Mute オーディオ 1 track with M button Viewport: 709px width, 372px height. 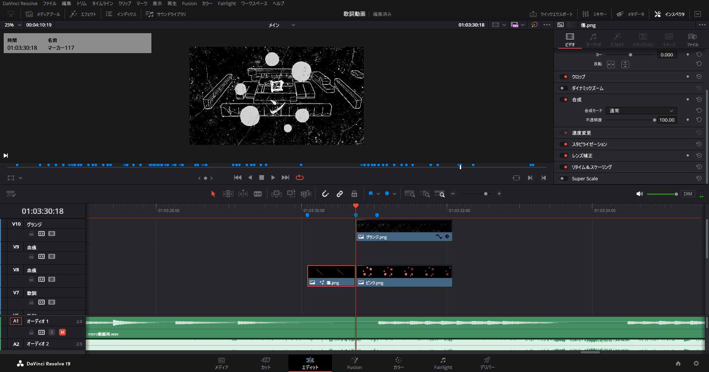pyautogui.click(x=62, y=332)
